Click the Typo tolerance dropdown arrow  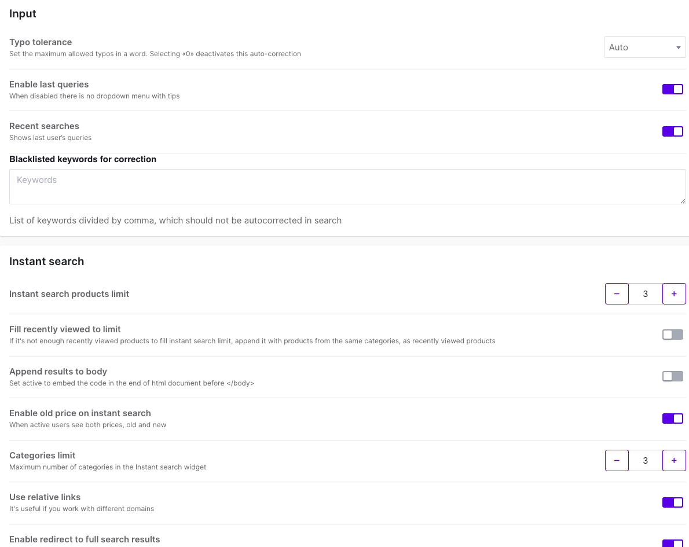coord(678,48)
